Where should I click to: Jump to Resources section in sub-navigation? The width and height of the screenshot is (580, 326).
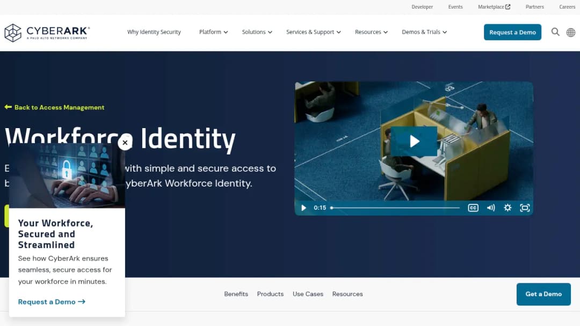coord(347,294)
